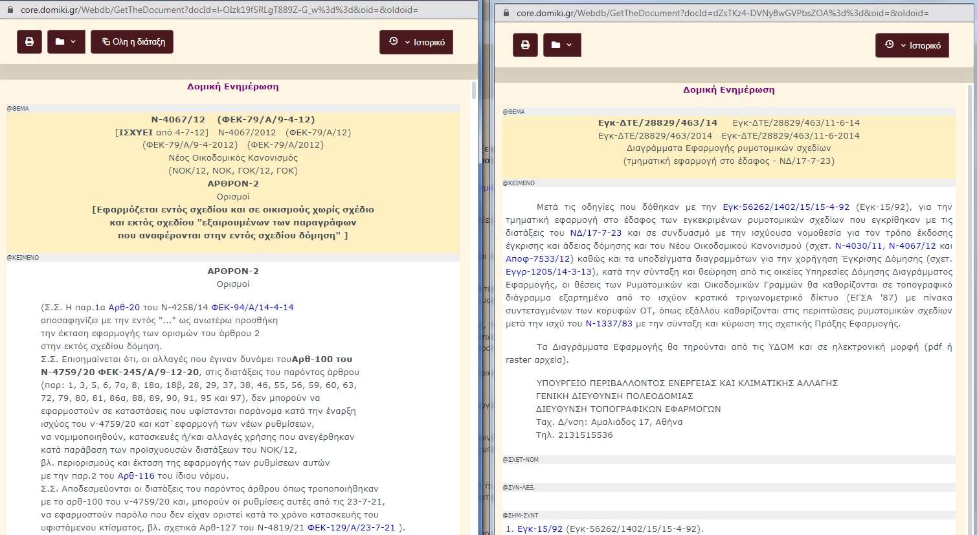Viewport: 977px width, 535px height.
Task: Open ΝΔ/17-7-23 link in right document
Action: 596,233
